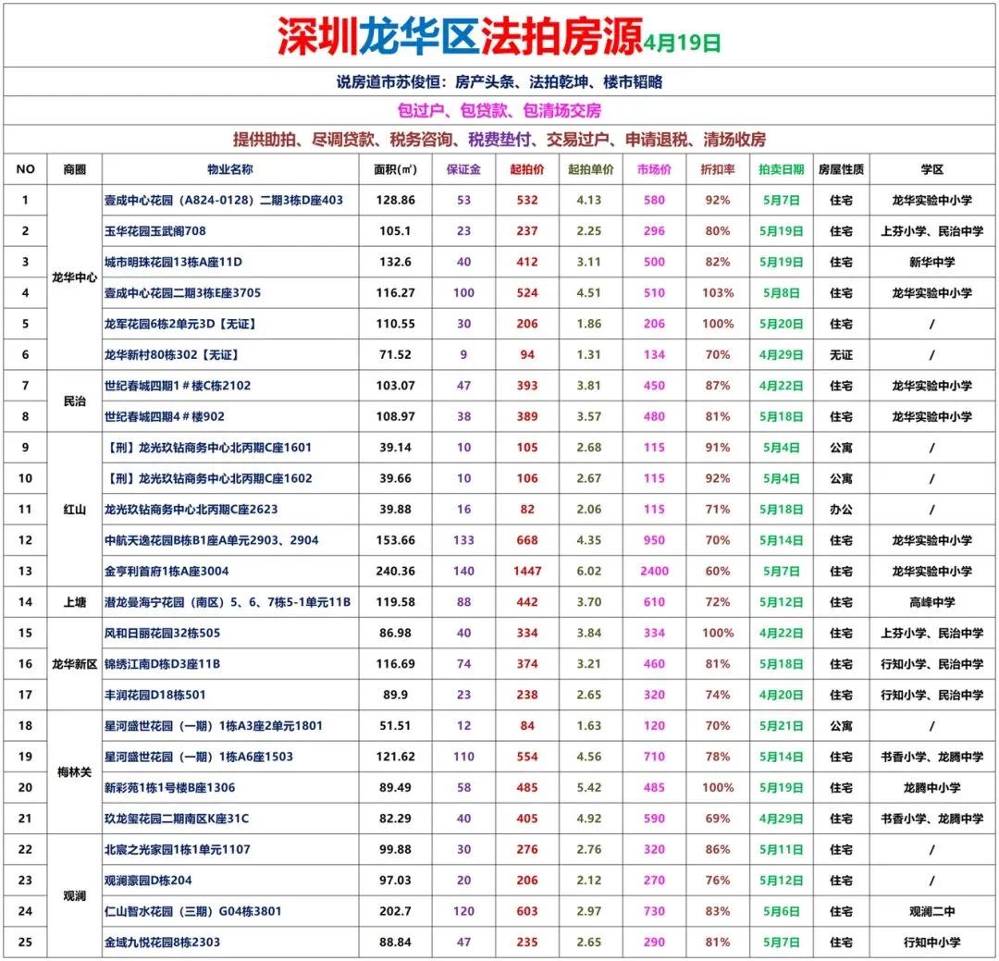This screenshot has width=999, height=961.
Task: Click the 折扣率 column header
Action: click(718, 169)
